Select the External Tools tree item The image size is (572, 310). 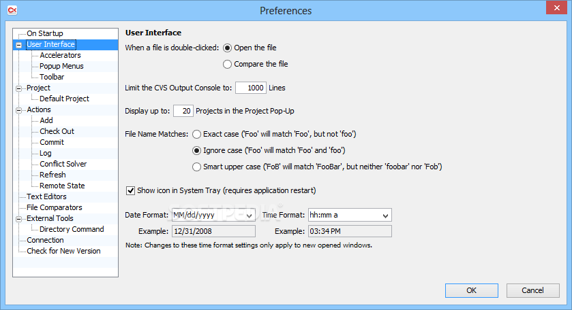click(x=50, y=219)
